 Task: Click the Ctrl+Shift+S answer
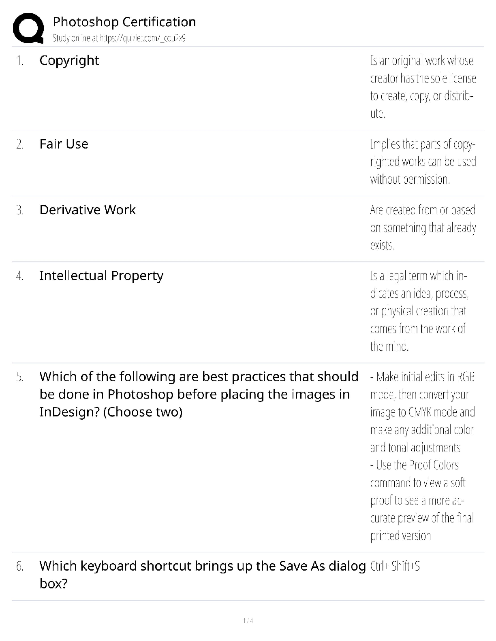coord(395,566)
